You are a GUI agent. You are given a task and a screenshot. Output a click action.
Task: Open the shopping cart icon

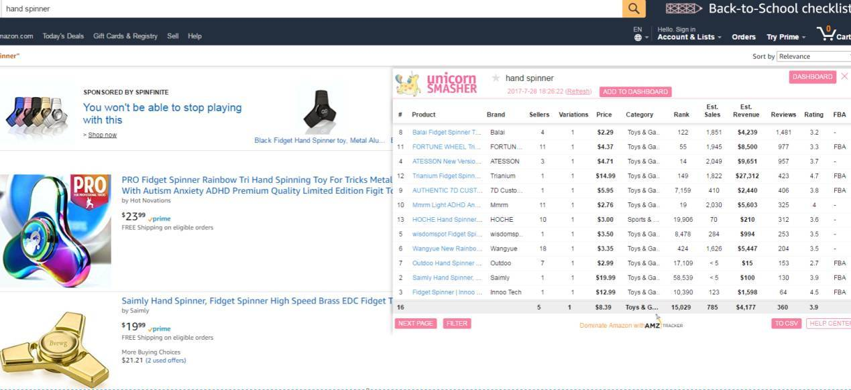point(826,33)
